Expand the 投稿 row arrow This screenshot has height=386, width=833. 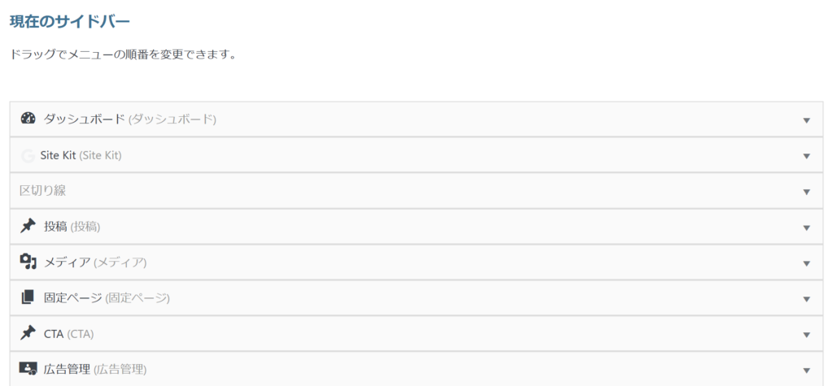tap(806, 228)
